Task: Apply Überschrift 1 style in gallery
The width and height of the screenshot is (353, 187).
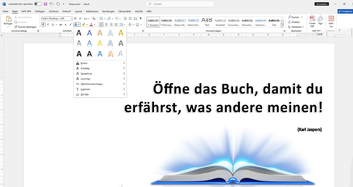Action: pyautogui.click(x=180, y=22)
